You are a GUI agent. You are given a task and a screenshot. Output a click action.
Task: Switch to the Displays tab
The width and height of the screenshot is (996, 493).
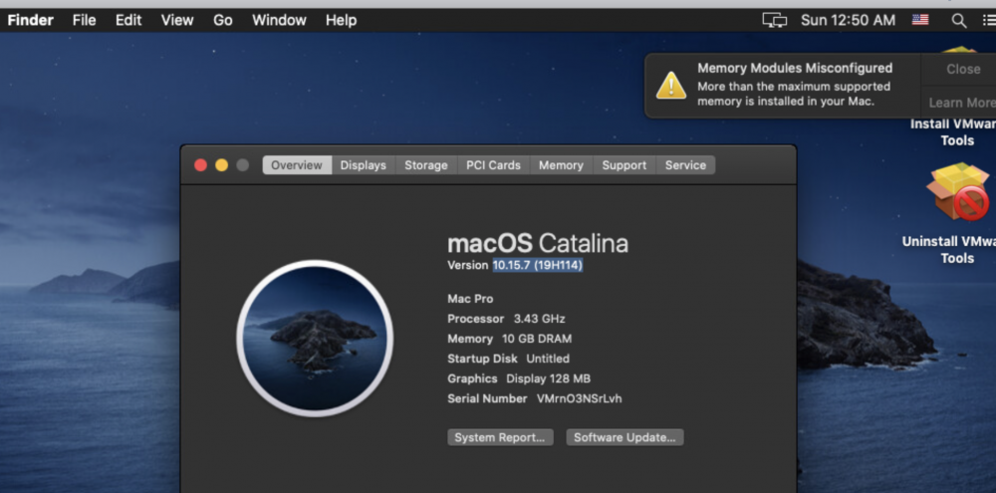pyautogui.click(x=364, y=165)
